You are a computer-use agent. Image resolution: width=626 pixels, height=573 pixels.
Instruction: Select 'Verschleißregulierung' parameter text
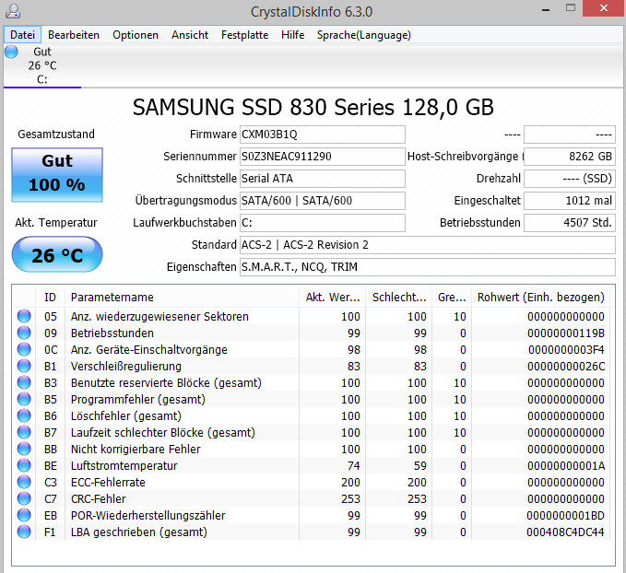tap(126, 367)
